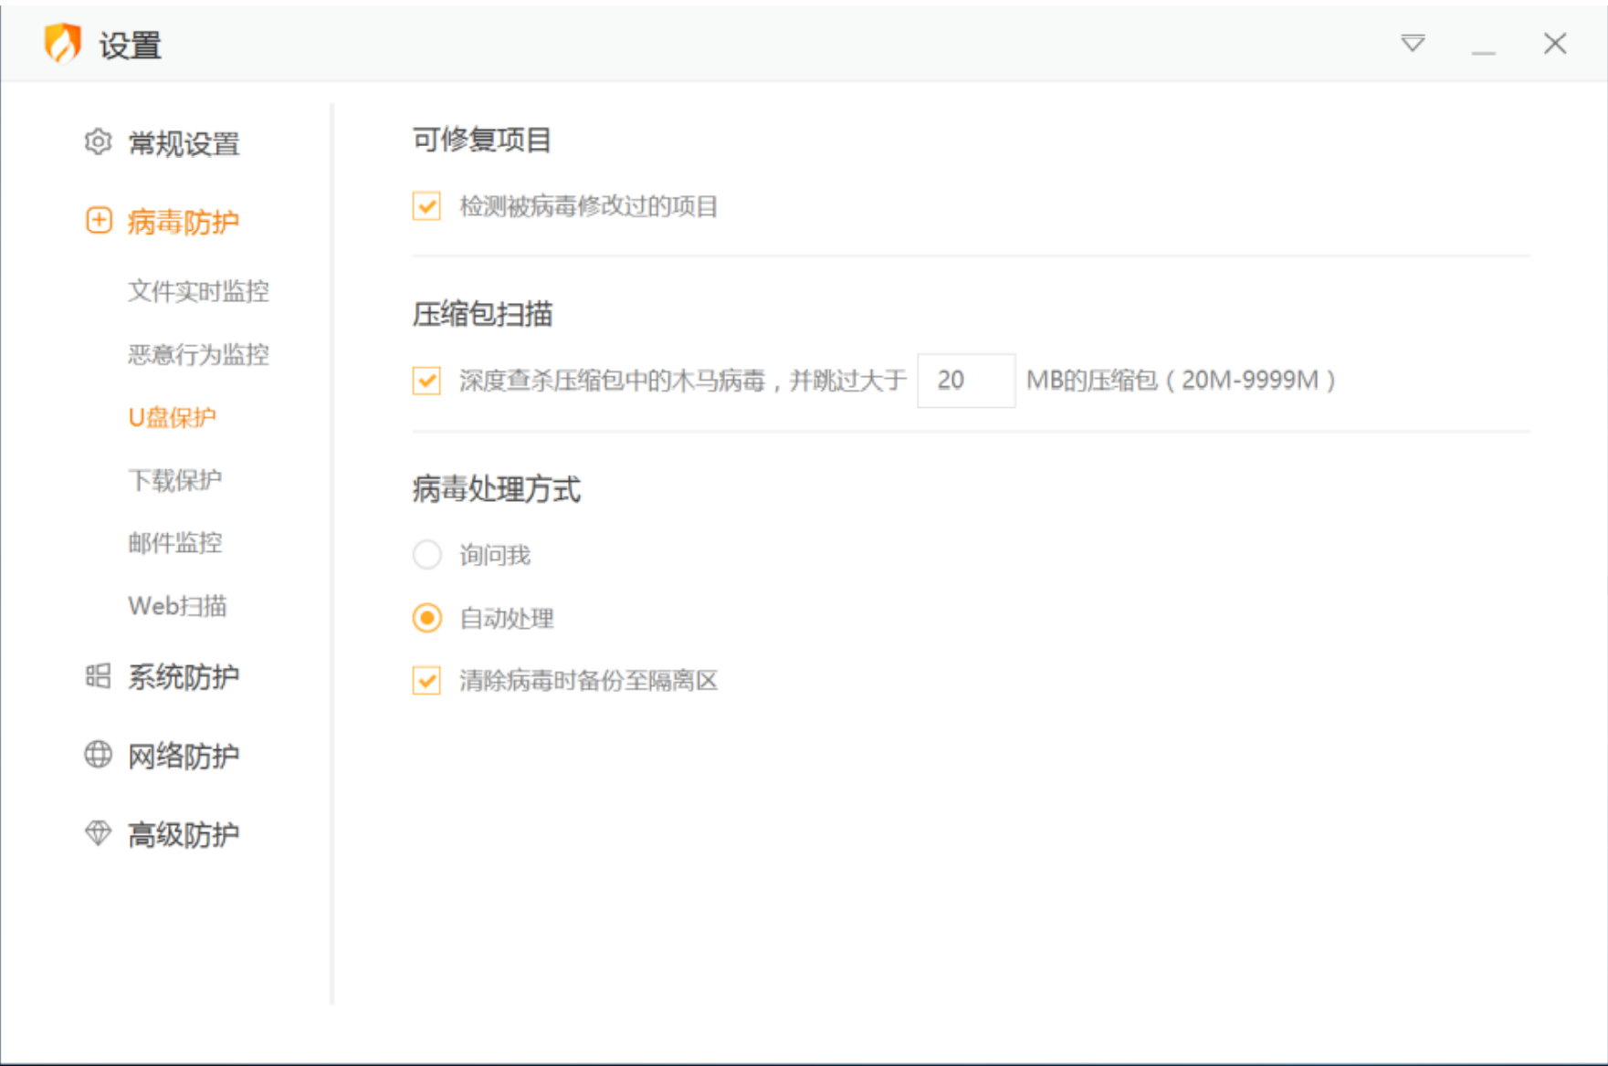
Task: Disable 清除病毒时备份至隔离区 checkbox
Action: (x=426, y=681)
